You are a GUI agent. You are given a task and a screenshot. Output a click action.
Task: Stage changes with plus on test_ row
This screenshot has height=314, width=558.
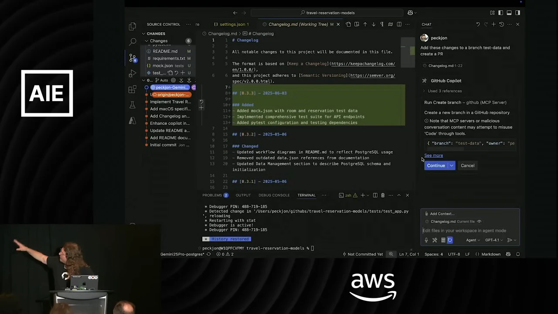(182, 73)
